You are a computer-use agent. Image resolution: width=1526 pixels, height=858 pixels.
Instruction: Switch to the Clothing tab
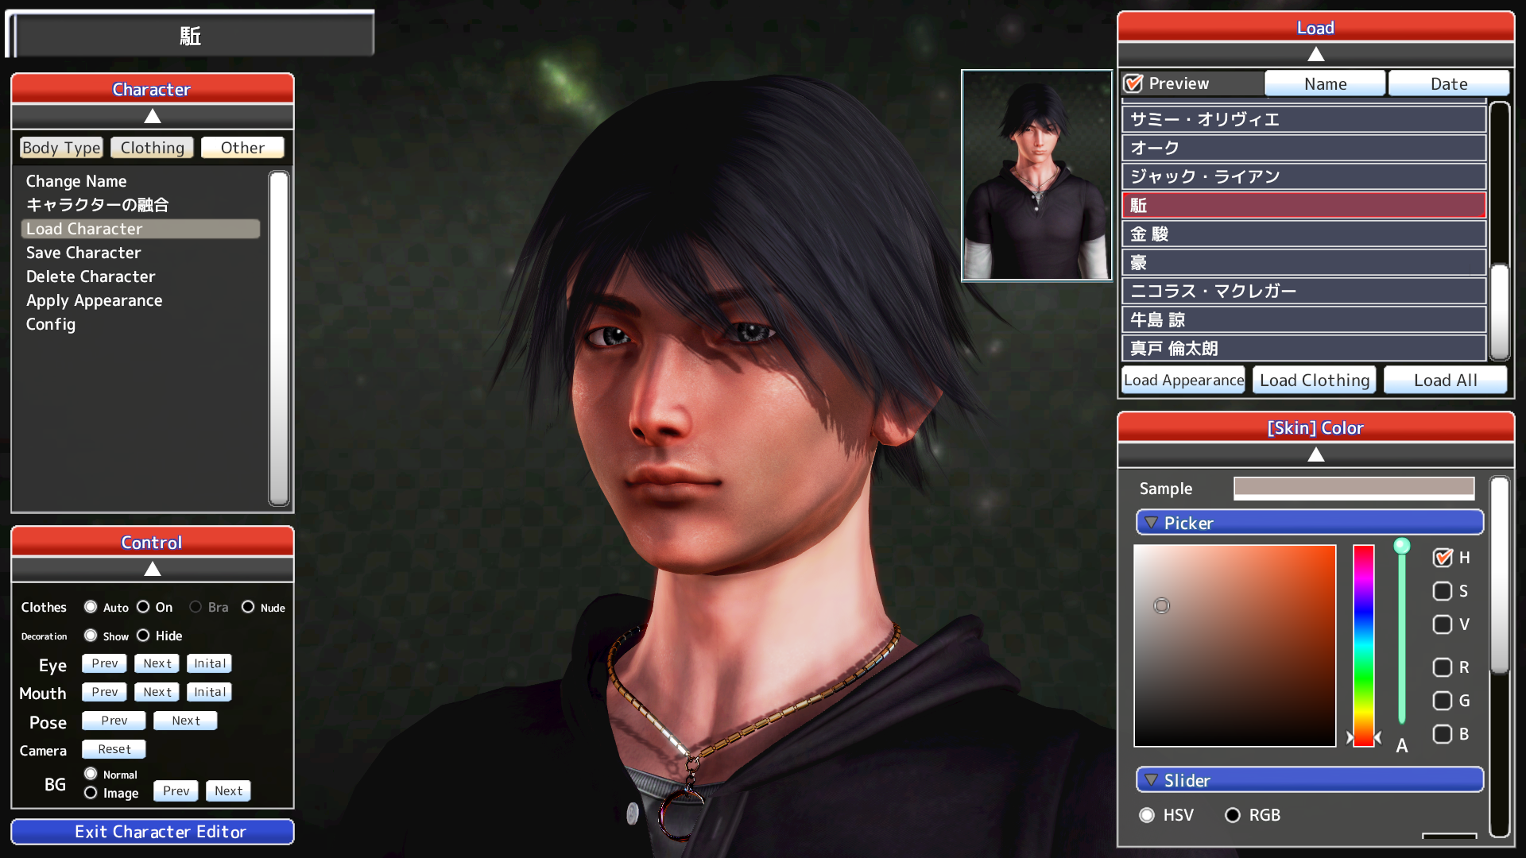point(152,148)
